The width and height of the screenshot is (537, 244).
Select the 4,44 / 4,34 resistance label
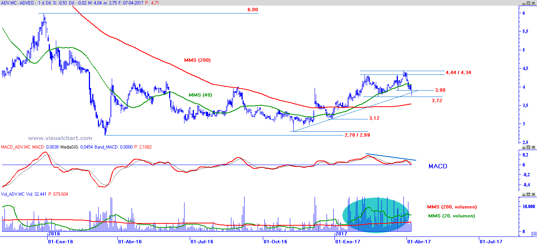tap(457, 72)
